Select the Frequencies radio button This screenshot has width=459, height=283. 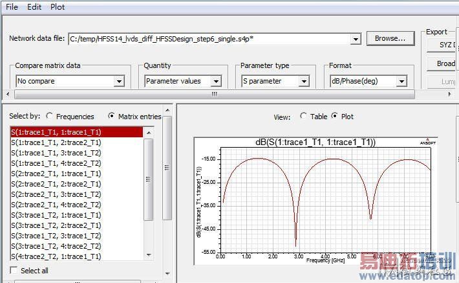tap(50, 116)
